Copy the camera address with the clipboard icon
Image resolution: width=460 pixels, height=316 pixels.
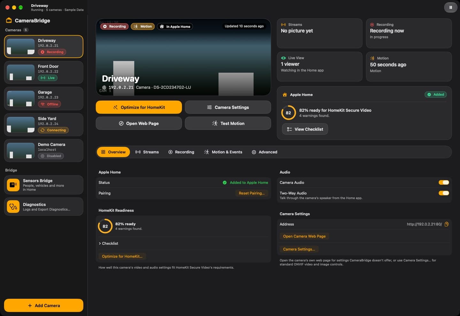point(447,224)
